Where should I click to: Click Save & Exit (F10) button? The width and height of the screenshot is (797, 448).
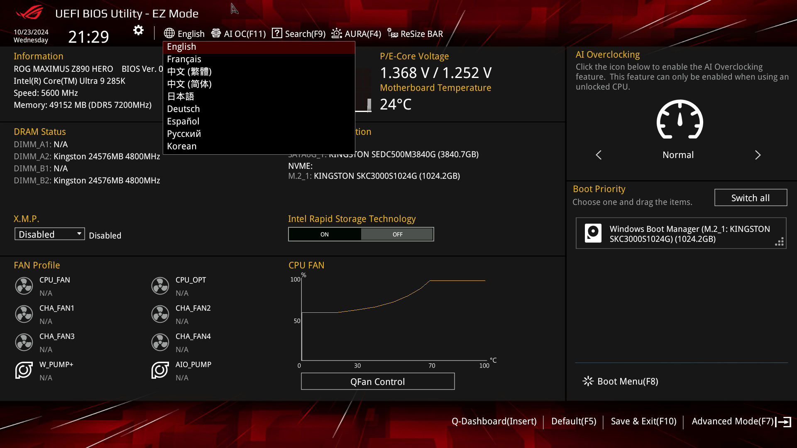click(x=643, y=421)
